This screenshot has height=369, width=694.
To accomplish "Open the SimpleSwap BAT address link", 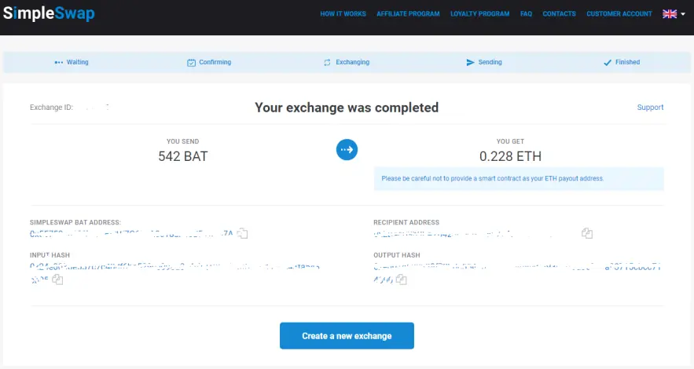I will (131, 233).
